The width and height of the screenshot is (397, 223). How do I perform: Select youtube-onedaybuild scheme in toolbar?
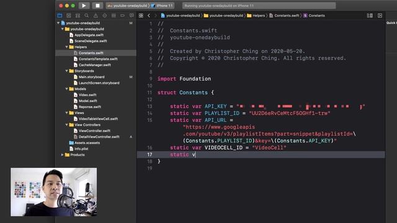click(127, 6)
